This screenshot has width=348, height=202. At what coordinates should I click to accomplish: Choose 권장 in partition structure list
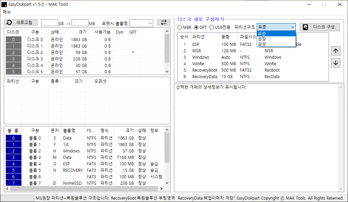(276, 39)
